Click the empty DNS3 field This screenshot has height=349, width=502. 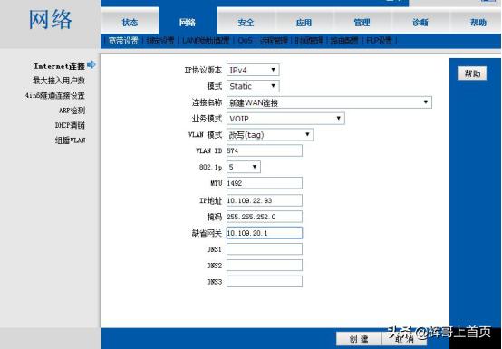(265, 282)
